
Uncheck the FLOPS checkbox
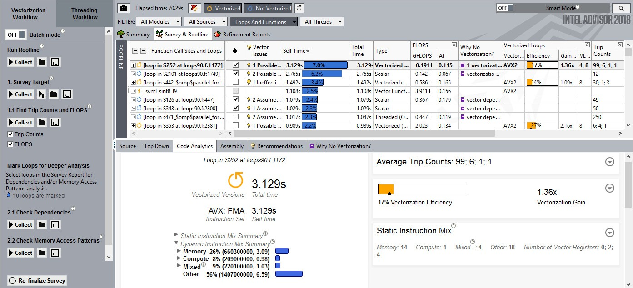pos(10,144)
